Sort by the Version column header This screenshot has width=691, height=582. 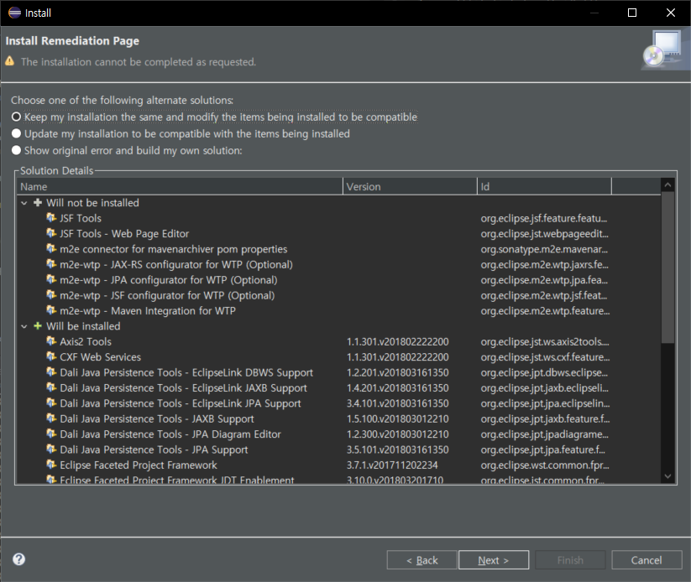pos(410,187)
